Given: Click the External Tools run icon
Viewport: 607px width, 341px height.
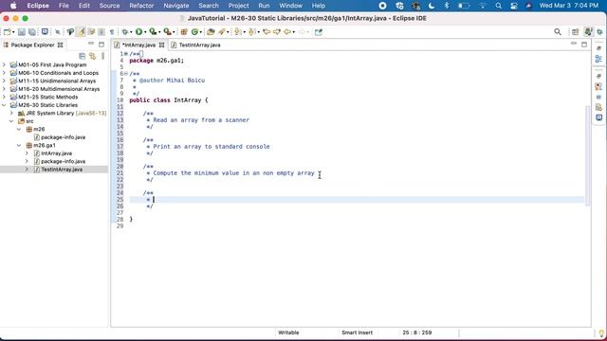Looking at the screenshot, I should [x=167, y=32].
